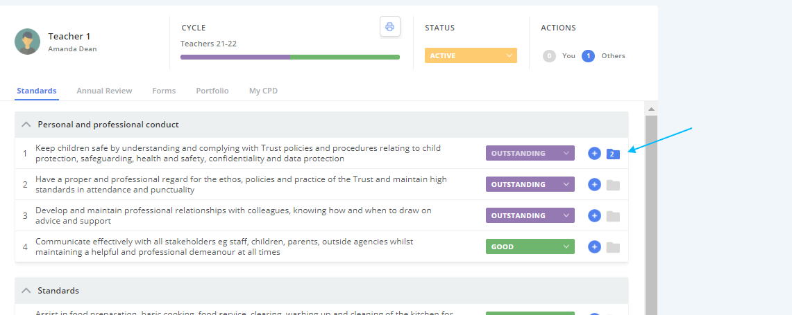Open GOOD rating dropdown for standard 4
Screen dimensions: 792x315
tap(530, 247)
